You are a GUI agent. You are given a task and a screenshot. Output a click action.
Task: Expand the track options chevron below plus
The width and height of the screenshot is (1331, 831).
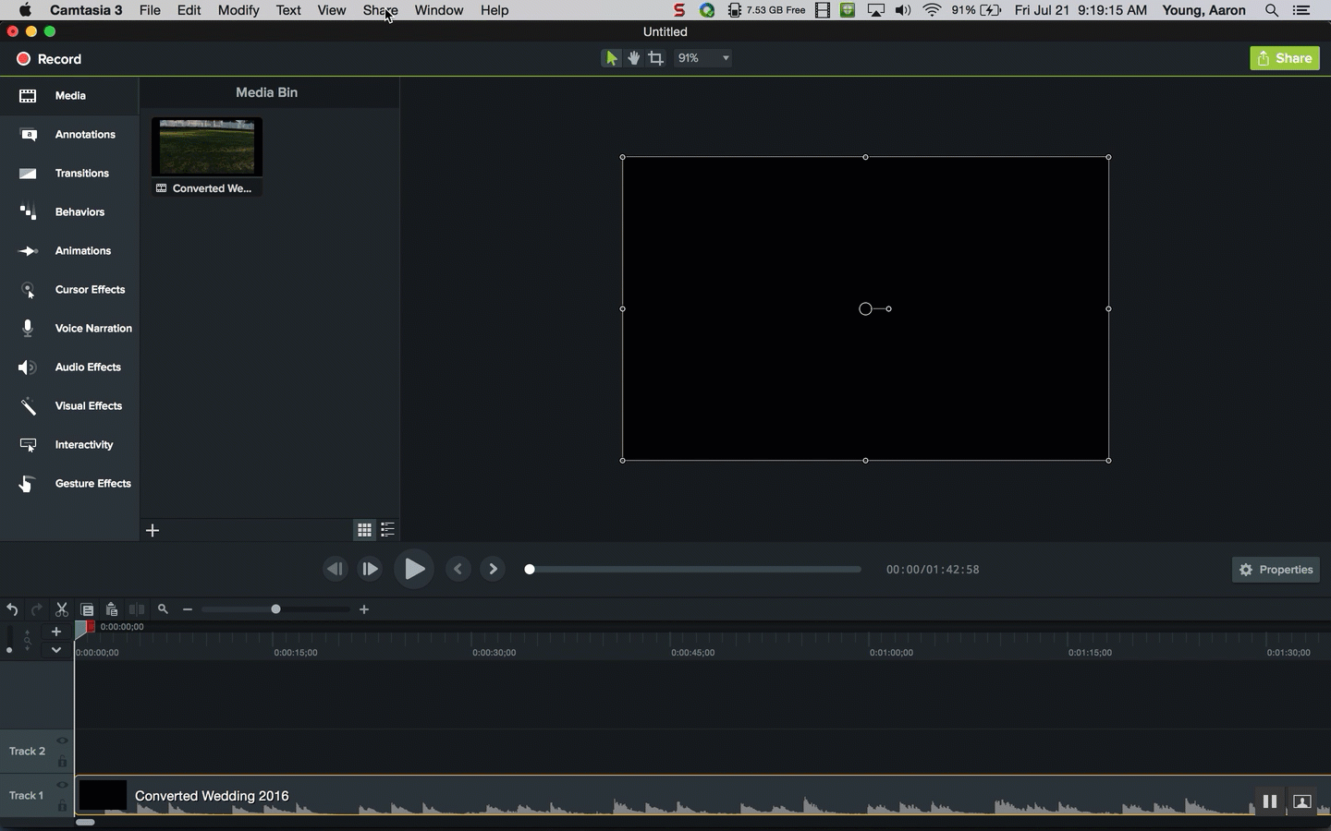[56, 649]
